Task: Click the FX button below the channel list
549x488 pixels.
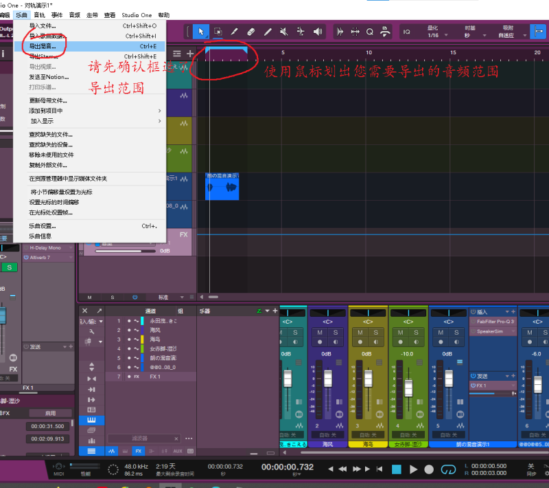Action: [x=139, y=451]
